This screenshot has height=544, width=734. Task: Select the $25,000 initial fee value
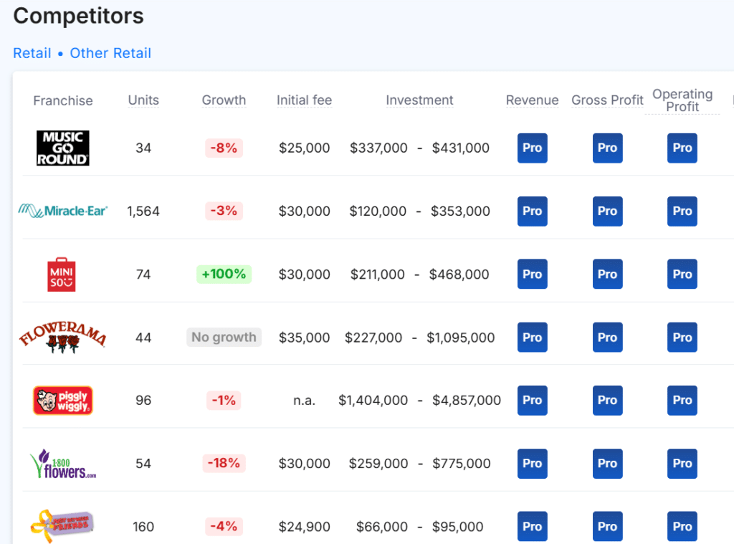point(304,148)
